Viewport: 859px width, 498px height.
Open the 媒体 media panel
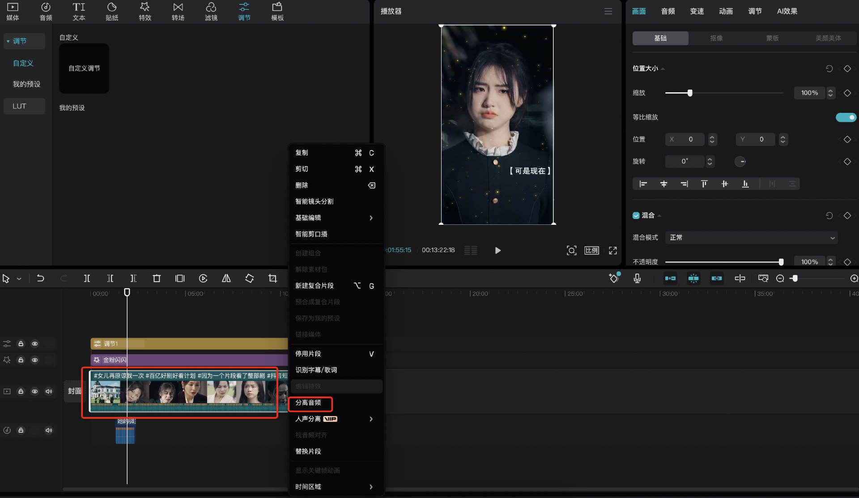tap(13, 12)
